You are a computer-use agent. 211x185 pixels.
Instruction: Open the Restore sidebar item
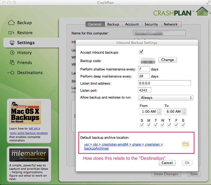(x=20, y=33)
